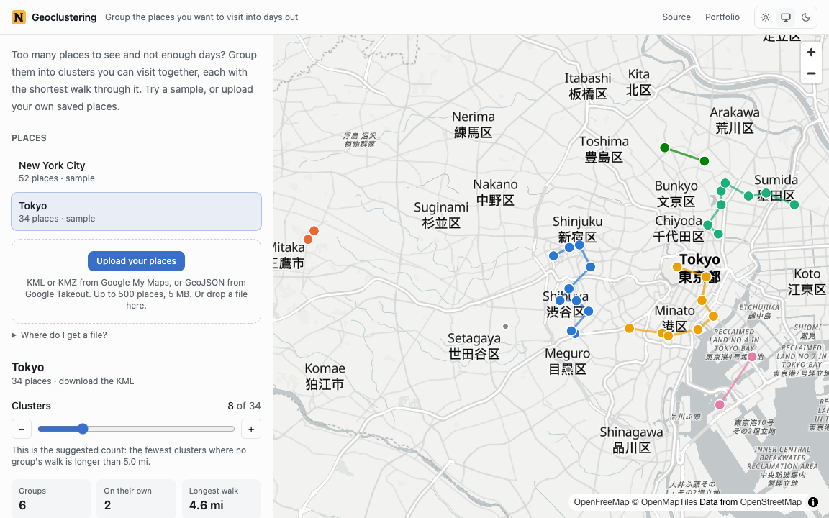Select the New York City sample
The image size is (829, 518).
click(137, 171)
